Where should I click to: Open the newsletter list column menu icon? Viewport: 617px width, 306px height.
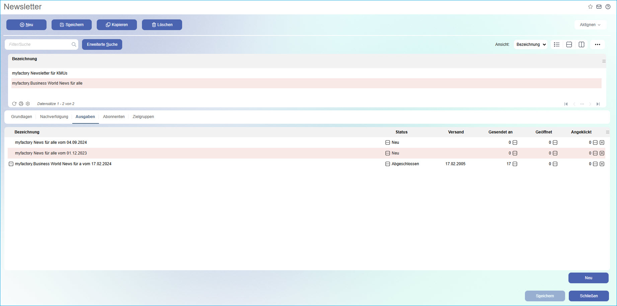pyautogui.click(x=604, y=61)
